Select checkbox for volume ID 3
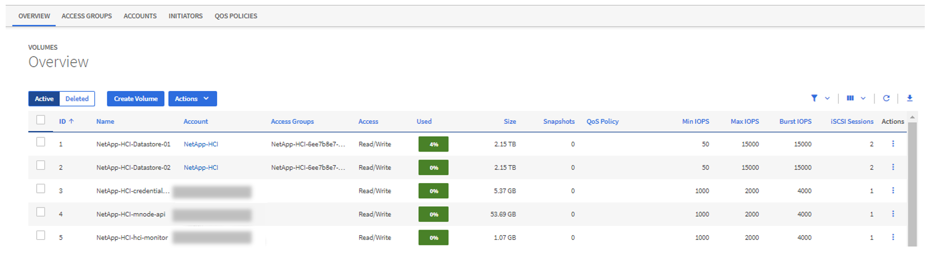This screenshot has height=255, width=931. pos(41,189)
